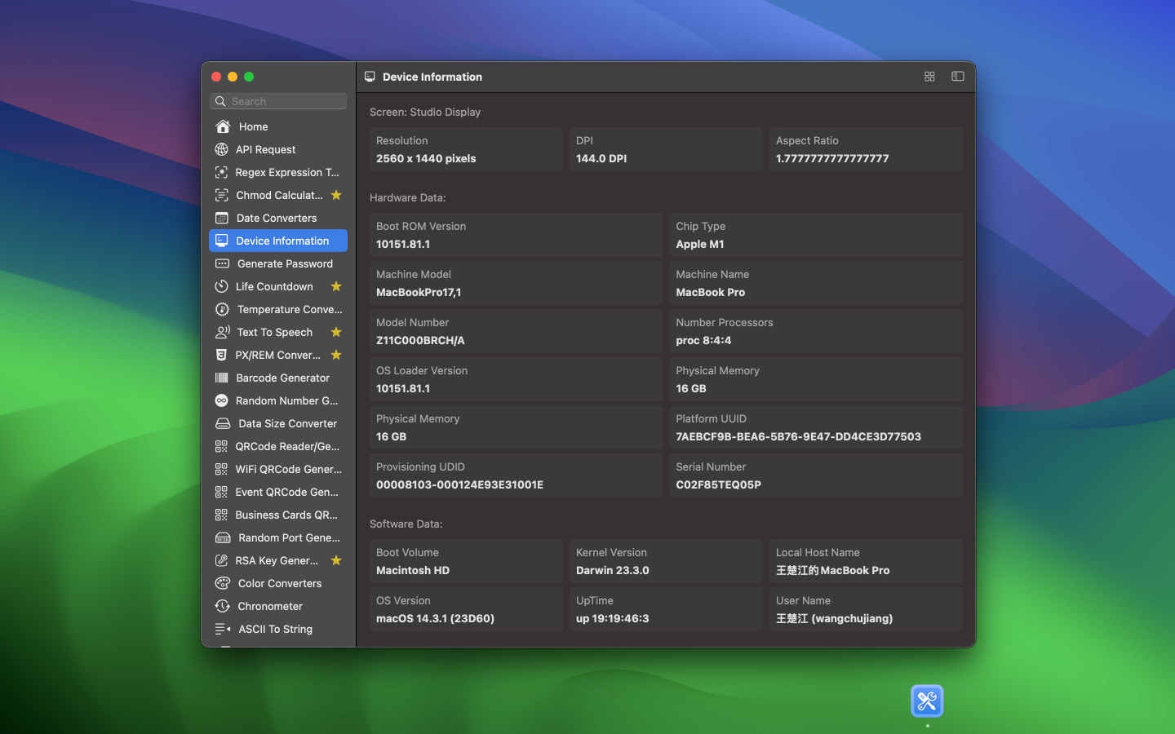Click the Business Cards QR icon
This screenshot has width=1175, height=734.
pos(221,515)
